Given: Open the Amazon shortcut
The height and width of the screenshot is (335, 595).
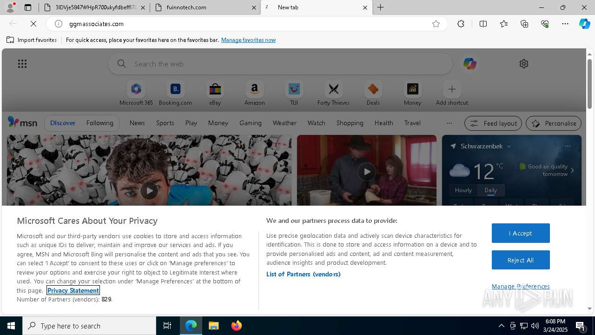Looking at the screenshot, I should coord(254,94).
